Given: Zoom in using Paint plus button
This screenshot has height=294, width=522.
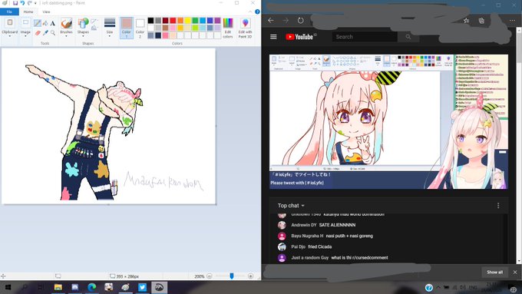Looking at the screenshot, I should 251,276.
